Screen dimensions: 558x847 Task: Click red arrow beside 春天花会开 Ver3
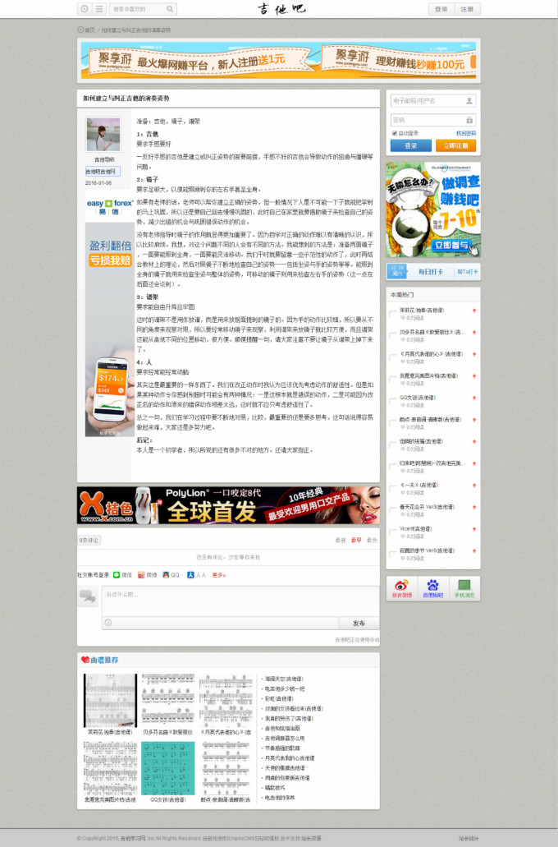click(474, 507)
